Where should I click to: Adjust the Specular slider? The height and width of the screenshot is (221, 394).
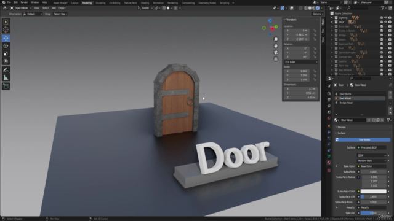point(374,213)
